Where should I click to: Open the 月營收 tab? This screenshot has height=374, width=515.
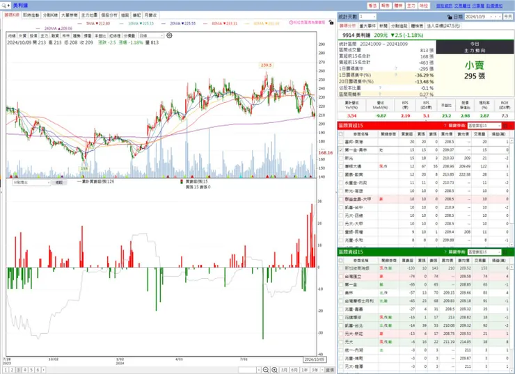point(151,15)
